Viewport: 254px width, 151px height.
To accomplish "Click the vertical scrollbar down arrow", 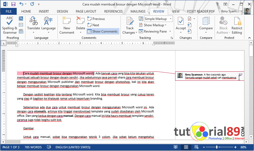I will pyautogui.click(x=251, y=137).
